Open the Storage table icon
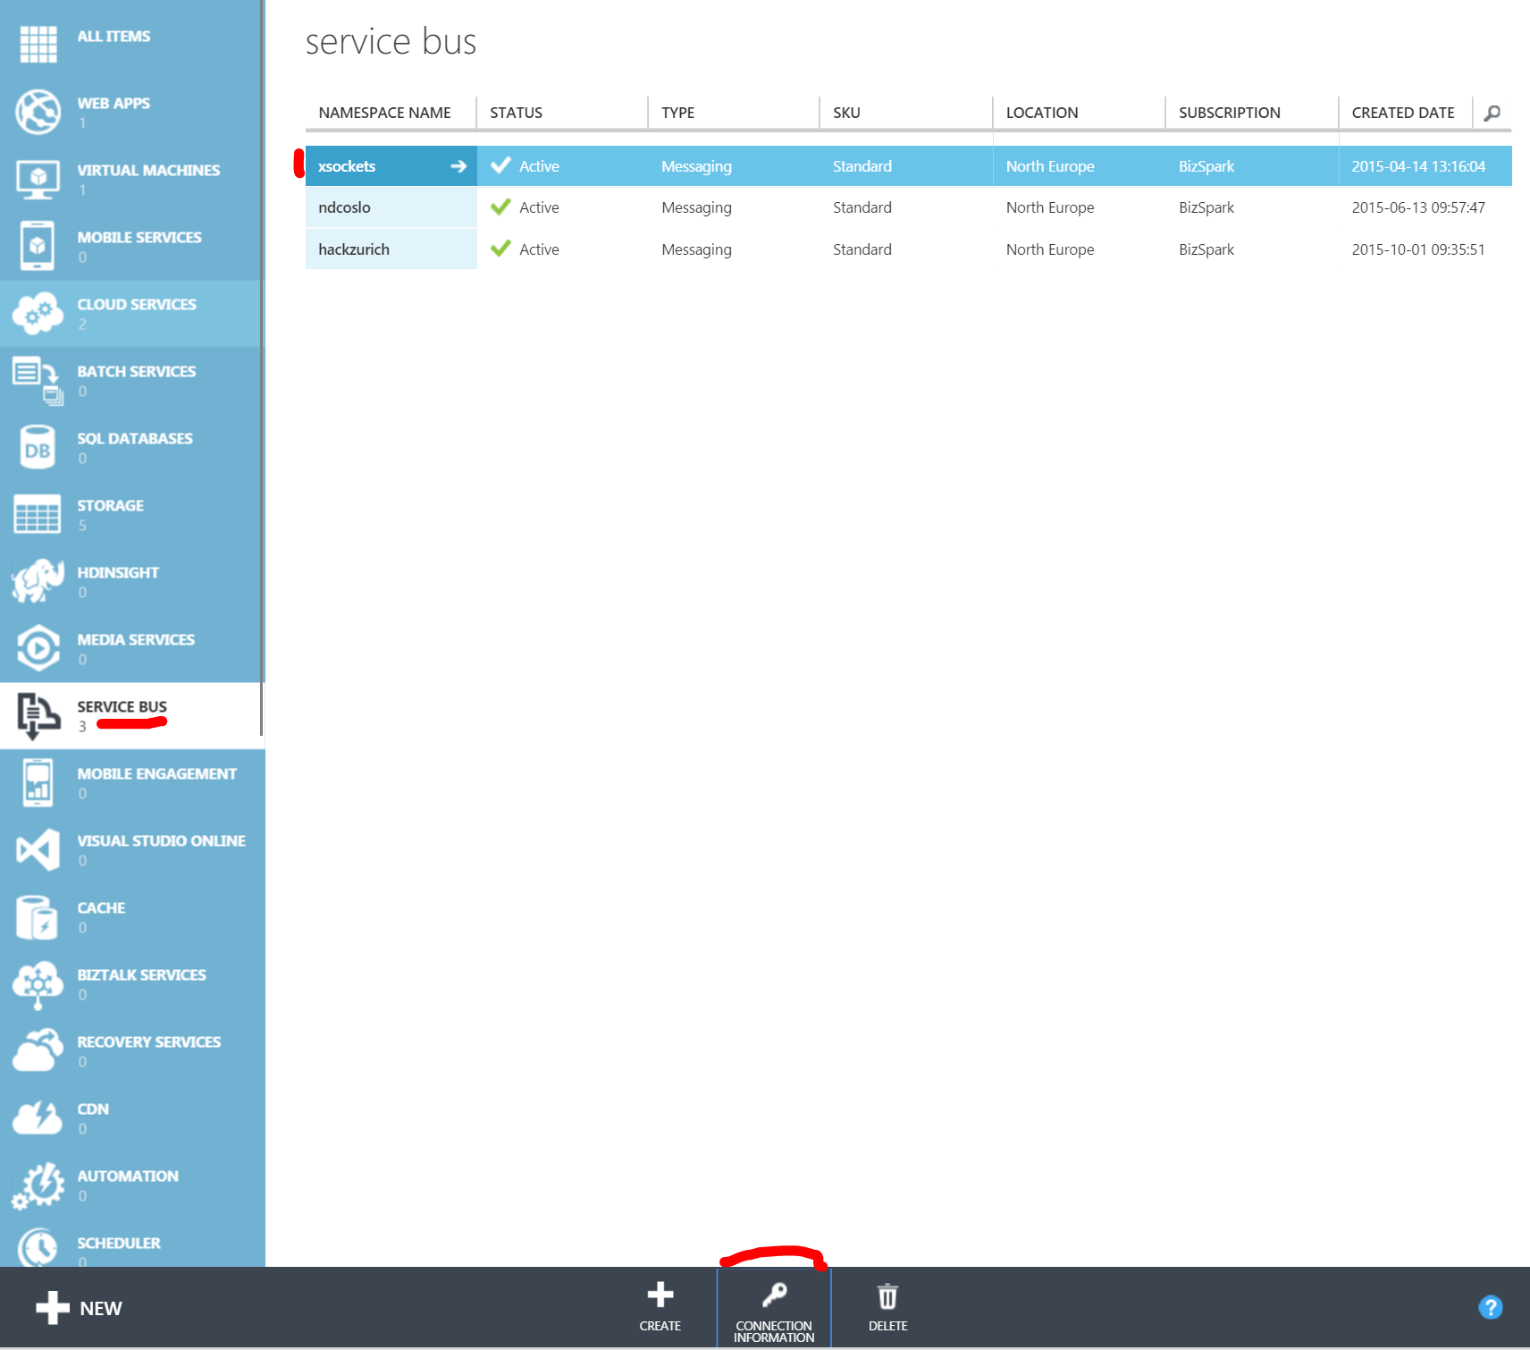This screenshot has width=1530, height=1350. pyautogui.click(x=38, y=514)
